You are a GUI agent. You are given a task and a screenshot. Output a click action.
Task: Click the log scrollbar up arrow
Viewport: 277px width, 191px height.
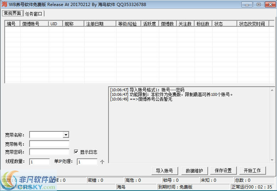click(272, 90)
